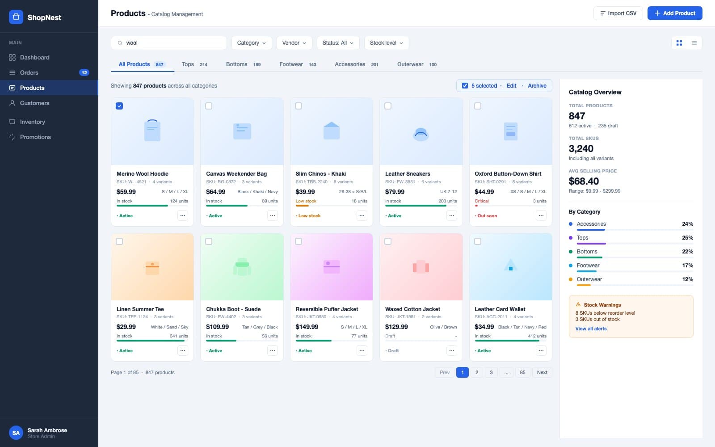Click the SA user avatar
715x447 pixels.
(16, 433)
